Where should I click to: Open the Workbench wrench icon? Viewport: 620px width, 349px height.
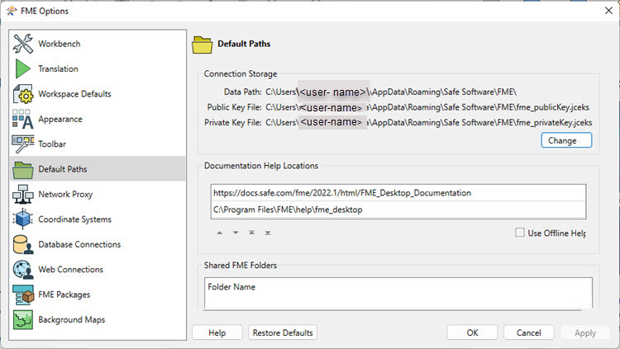click(23, 44)
